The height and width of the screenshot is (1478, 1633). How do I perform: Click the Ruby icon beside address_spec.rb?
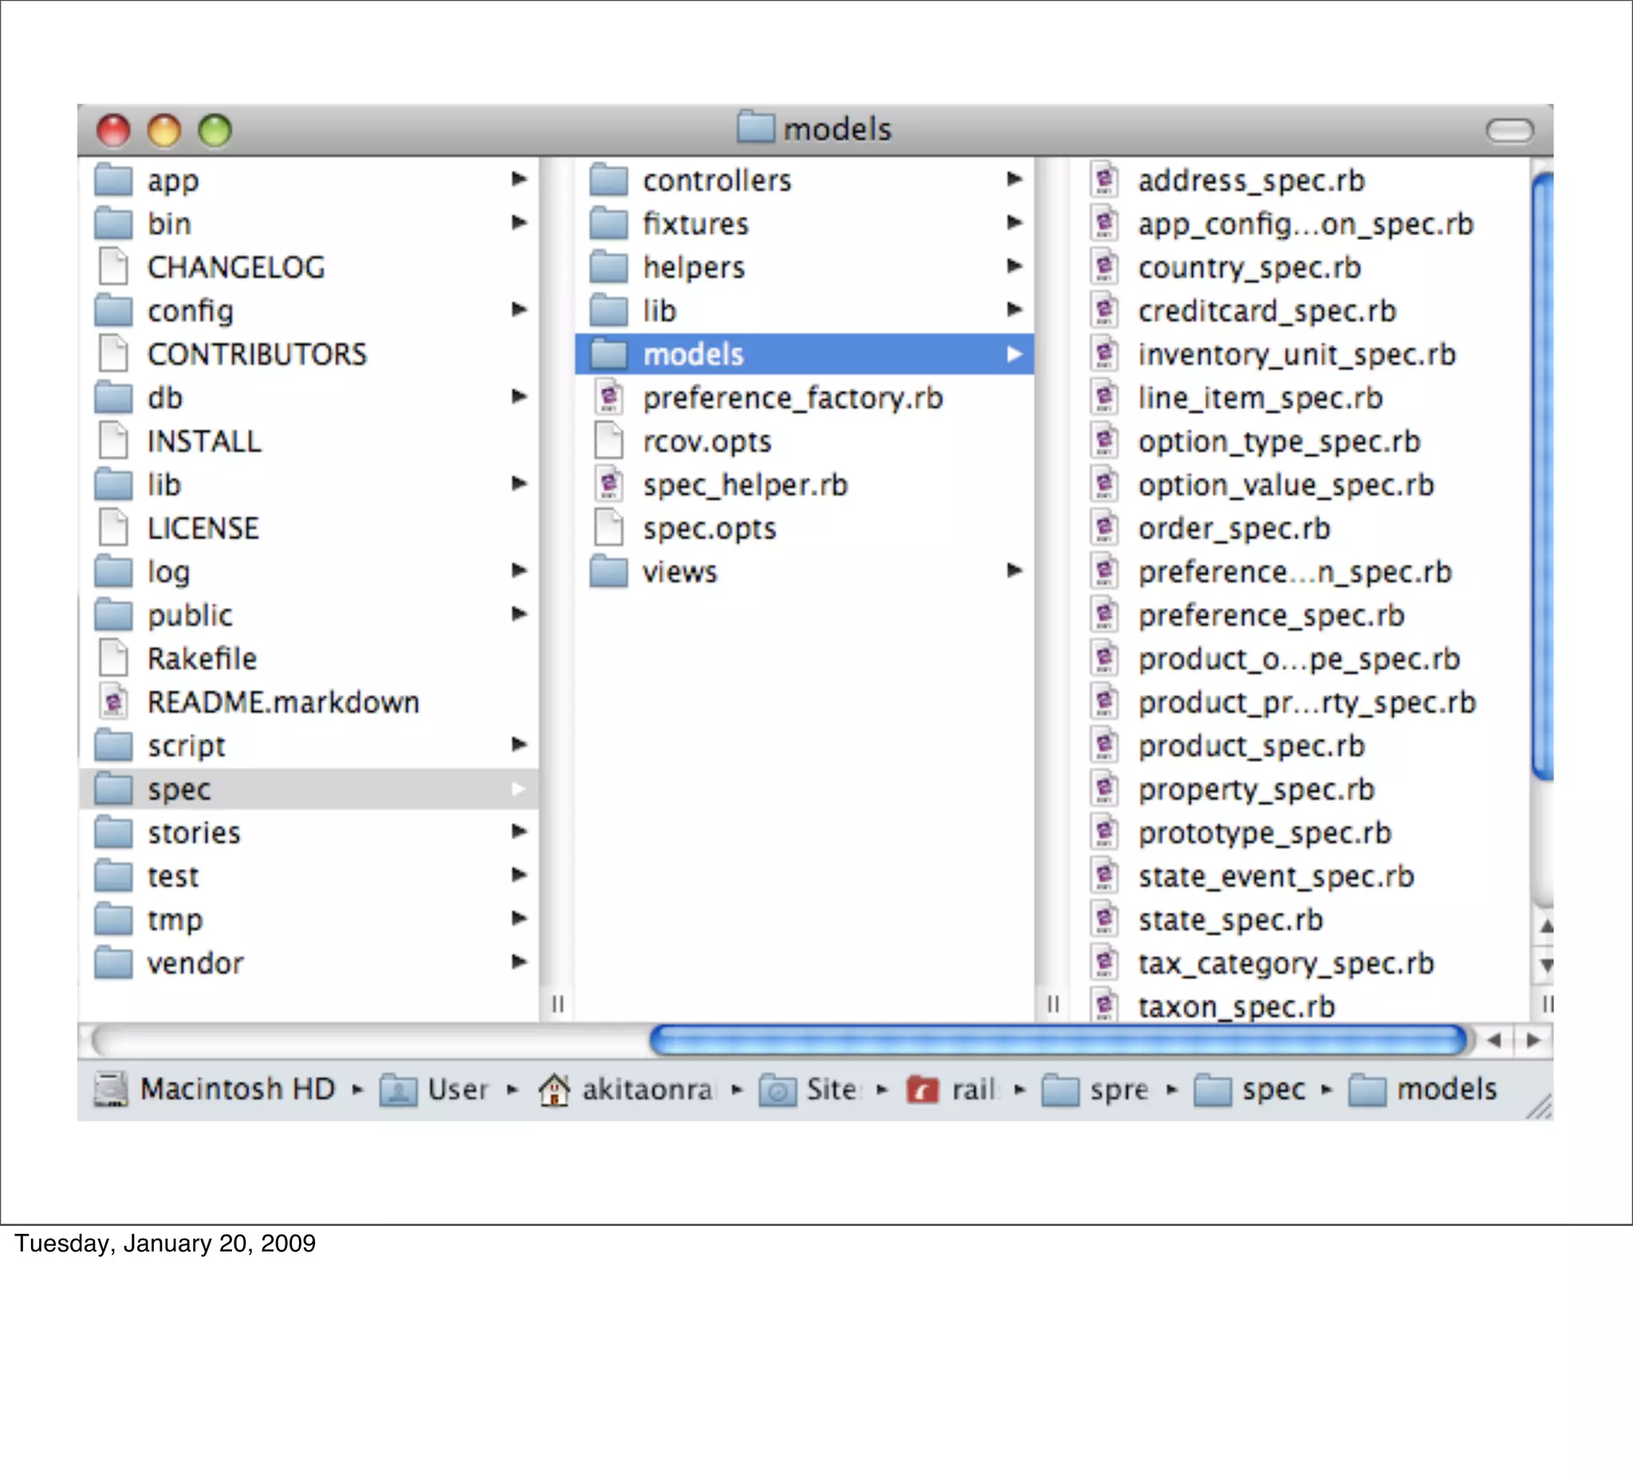[x=1104, y=180]
